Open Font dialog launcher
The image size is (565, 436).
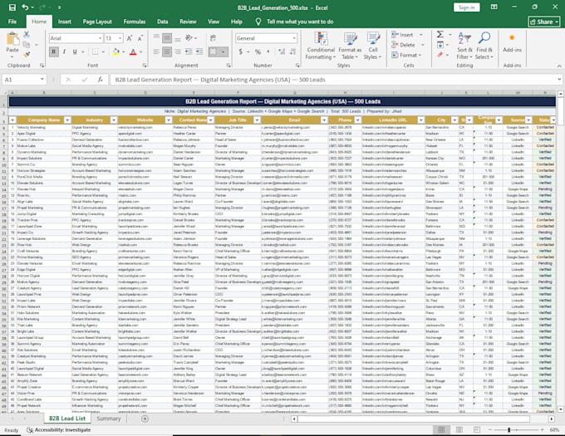pyautogui.click(x=145, y=65)
